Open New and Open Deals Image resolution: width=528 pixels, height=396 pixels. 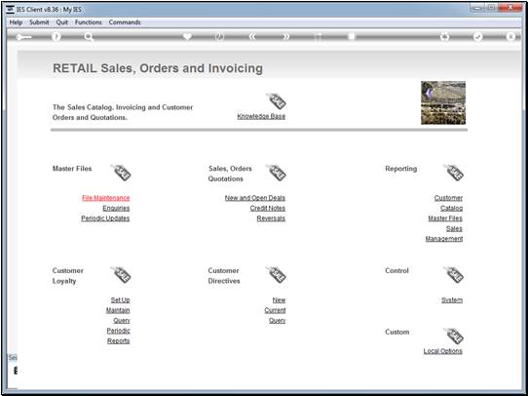coord(255,198)
